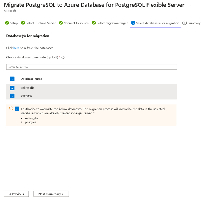
Task: Focus the Filter by name input field
Action: tap(91, 67)
